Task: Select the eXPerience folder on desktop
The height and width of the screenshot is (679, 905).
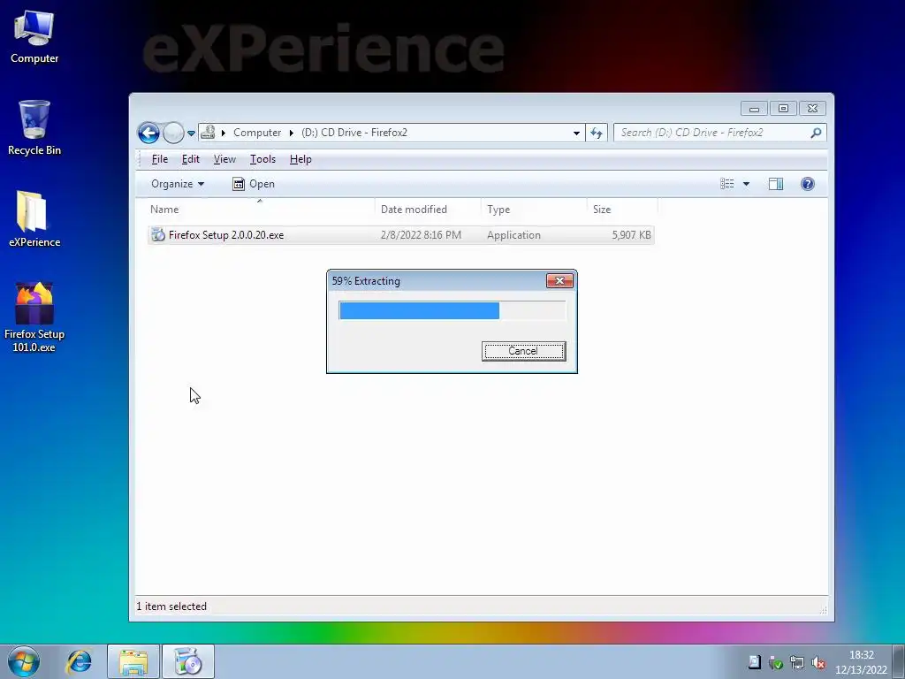Action: coord(34,219)
